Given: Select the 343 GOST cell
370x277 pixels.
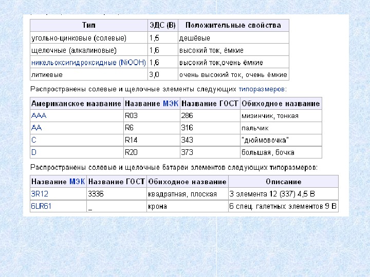Looking at the screenshot, I should click(210, 140).
